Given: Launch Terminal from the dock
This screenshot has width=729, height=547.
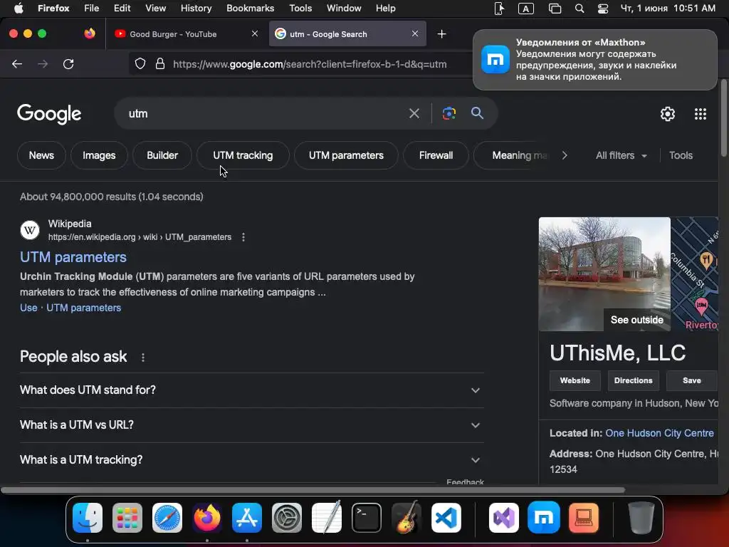Looking at the screenshot, I should (x=367, y=518).
